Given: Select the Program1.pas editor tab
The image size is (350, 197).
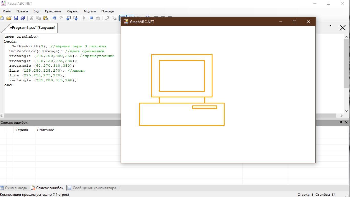Looking at the screenshot, I should pos(32,28).
